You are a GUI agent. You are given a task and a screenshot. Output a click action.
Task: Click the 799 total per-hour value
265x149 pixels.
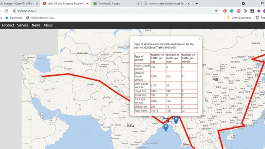(x=169, y=111)
